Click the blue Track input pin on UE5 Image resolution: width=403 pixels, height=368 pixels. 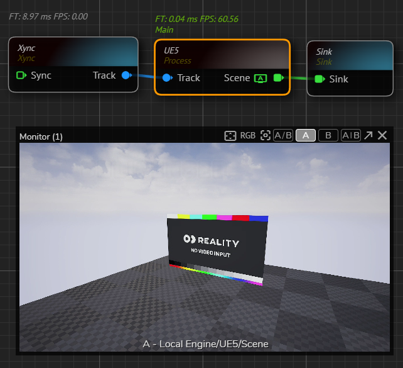pyautogui.click(x=167, y=78)
